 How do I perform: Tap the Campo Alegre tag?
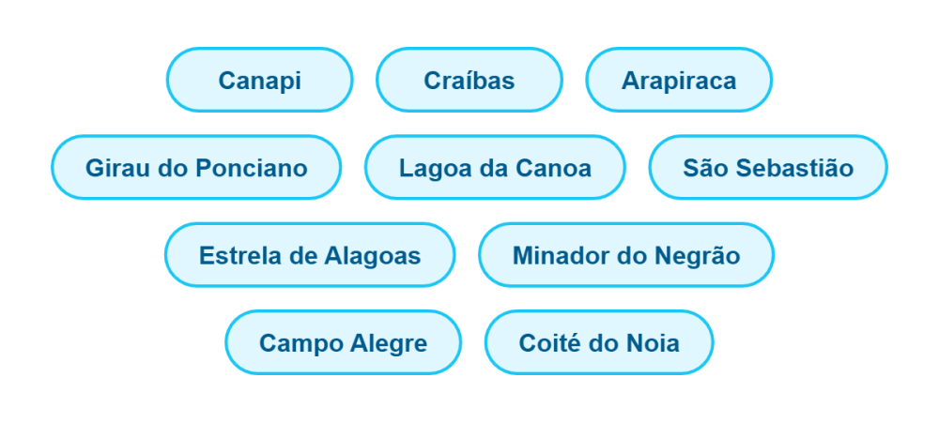[x=343, y=342]
